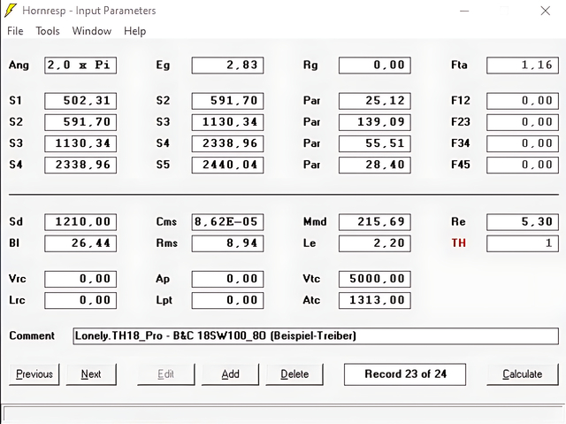The width and height of the screenshot is (566, 424).
Task: Select the Sd field 1210,00
Action: 80,222
